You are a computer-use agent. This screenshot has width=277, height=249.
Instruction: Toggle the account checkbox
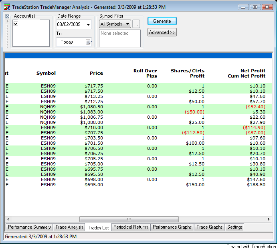click(x=16, y=24)
